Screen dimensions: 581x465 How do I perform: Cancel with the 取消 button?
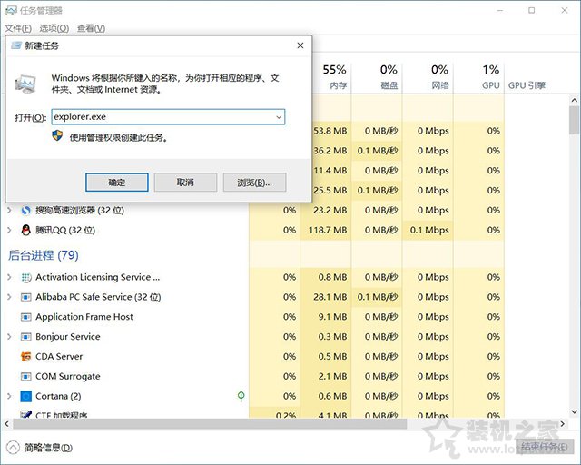click(x=185, y=182)
